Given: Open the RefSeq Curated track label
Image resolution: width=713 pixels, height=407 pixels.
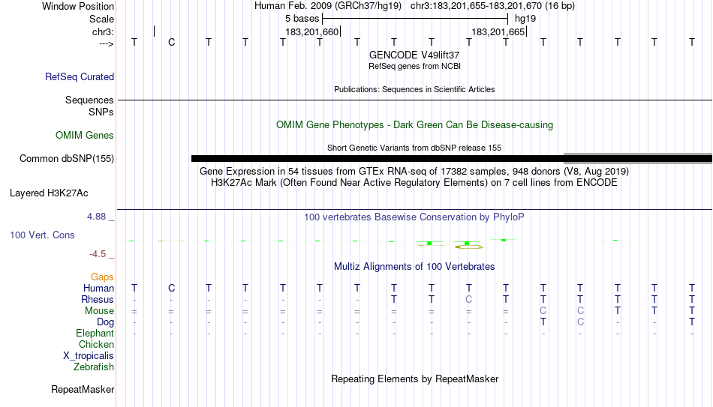Looking at the screenshot, I should coord(80,76).
